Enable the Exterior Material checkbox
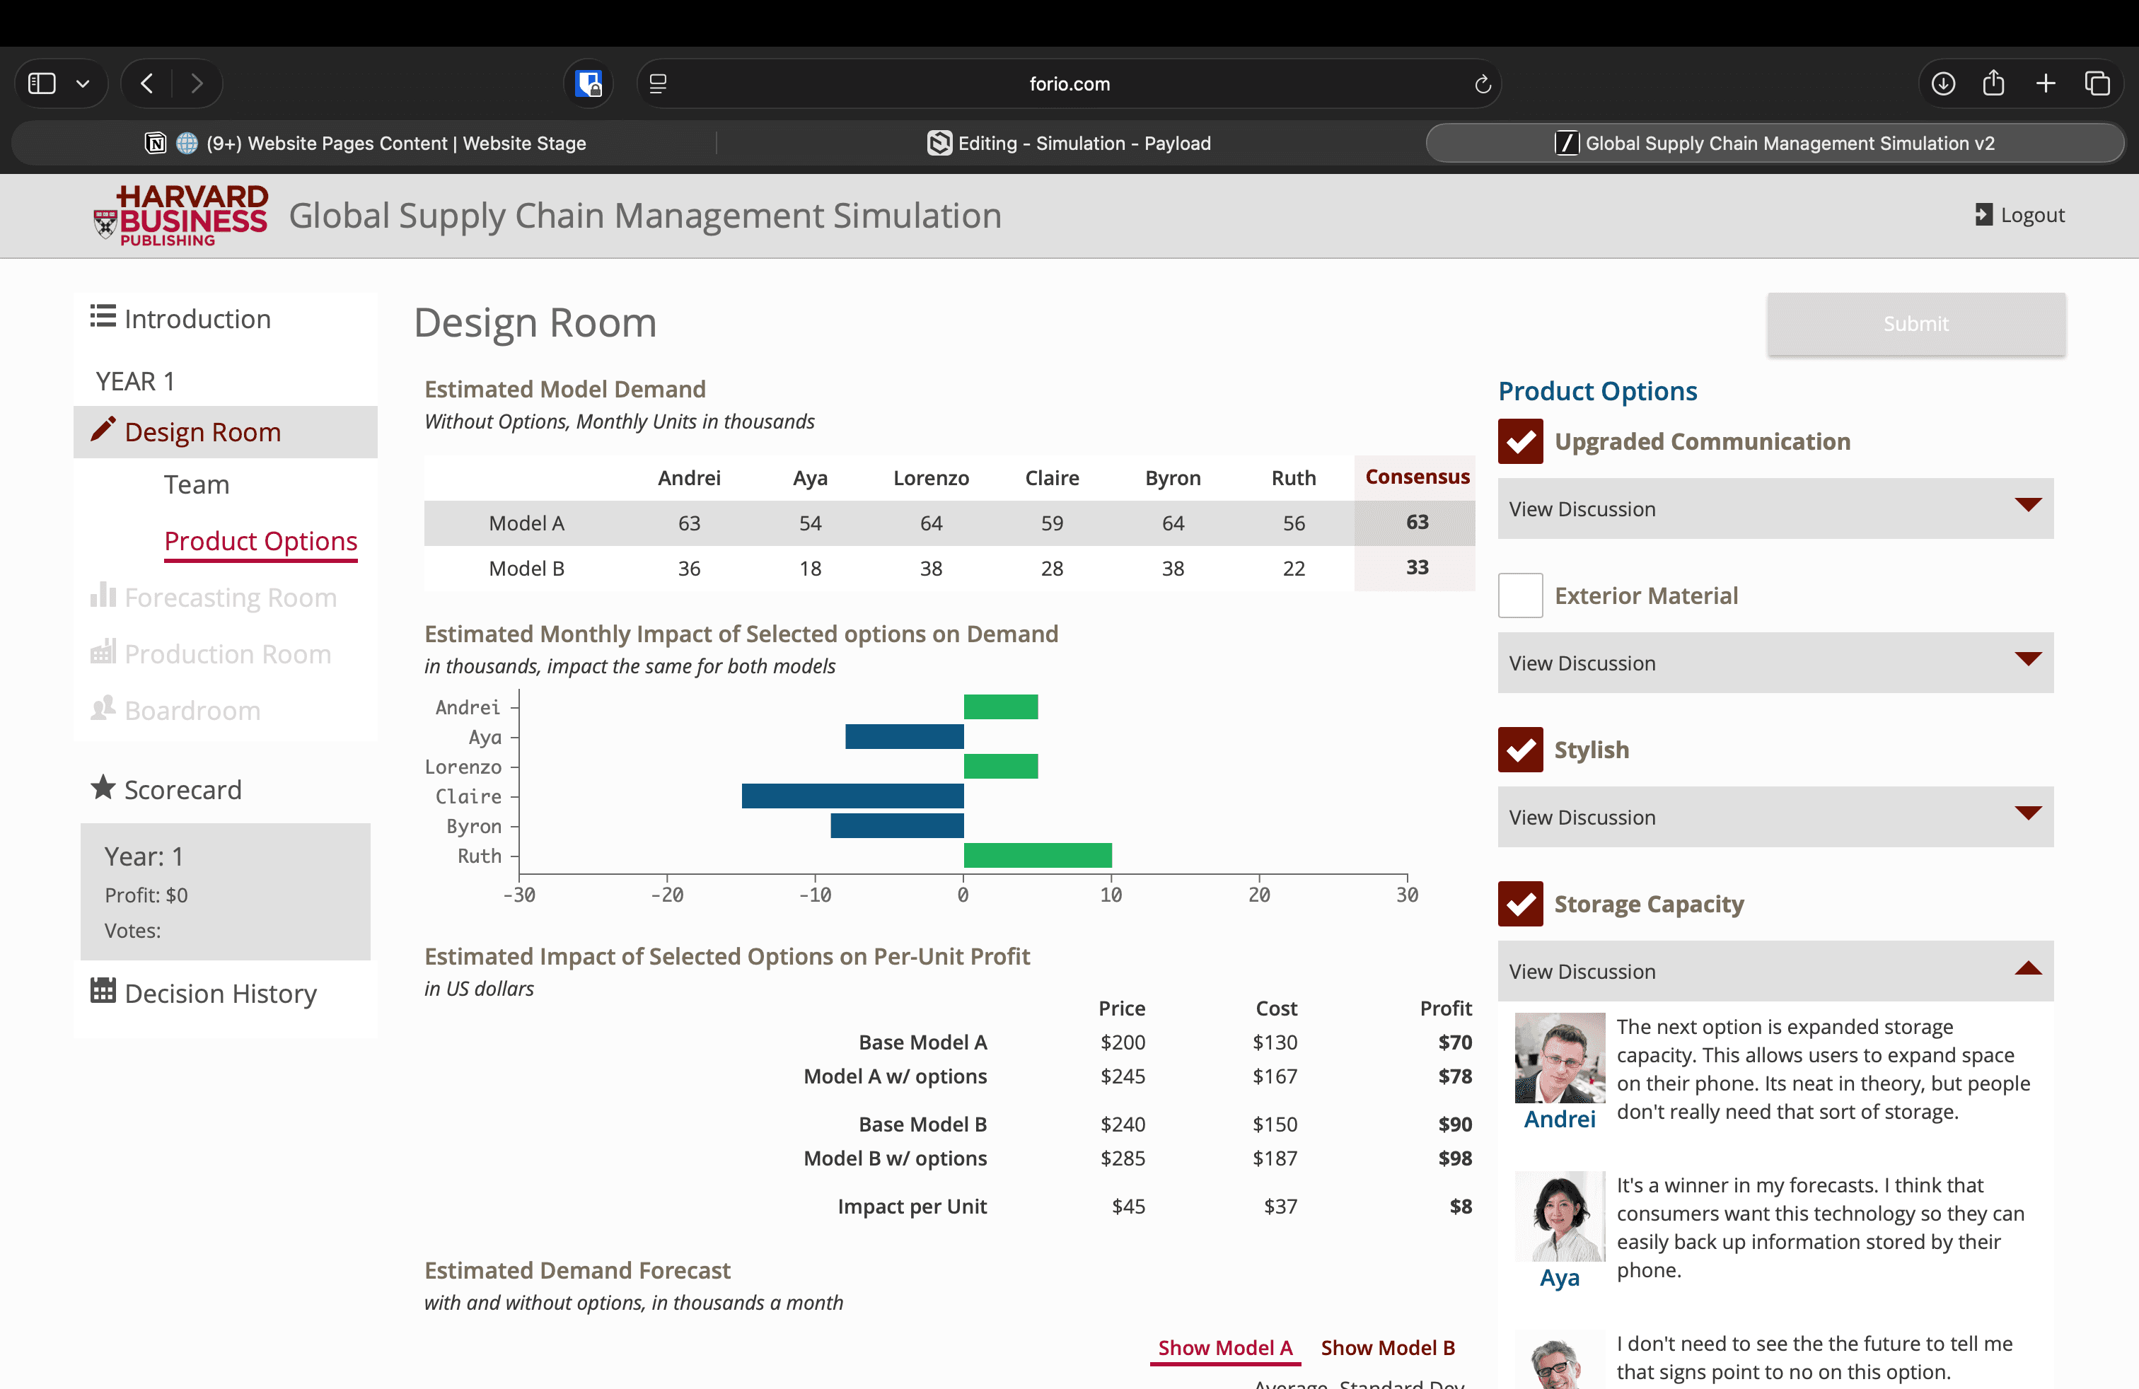 point(1520,595)
